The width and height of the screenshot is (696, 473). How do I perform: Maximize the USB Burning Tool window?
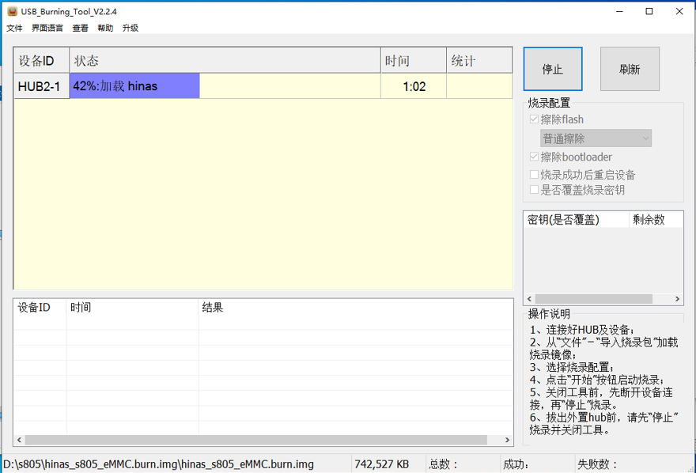649,12
